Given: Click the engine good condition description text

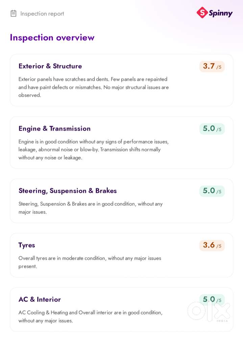Looking at the screenshot, I should pyautogui.click(x=93, y=149).
